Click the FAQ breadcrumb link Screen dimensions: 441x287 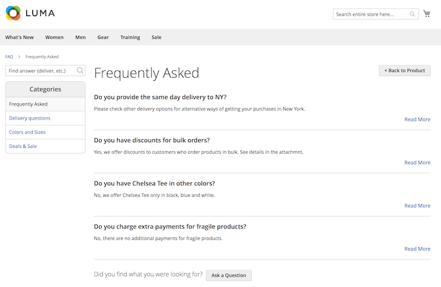click(9, 57)
